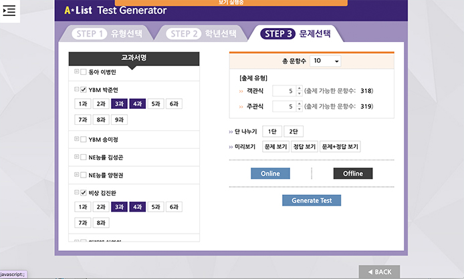This screenshot has width=464, height=279.
Task: Select the Offline delivery button
Action: (352, 174)
